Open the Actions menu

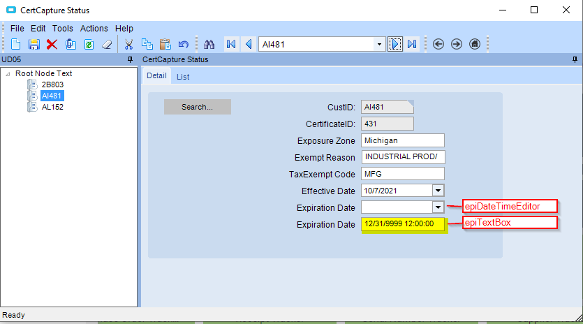pos(94,28)
